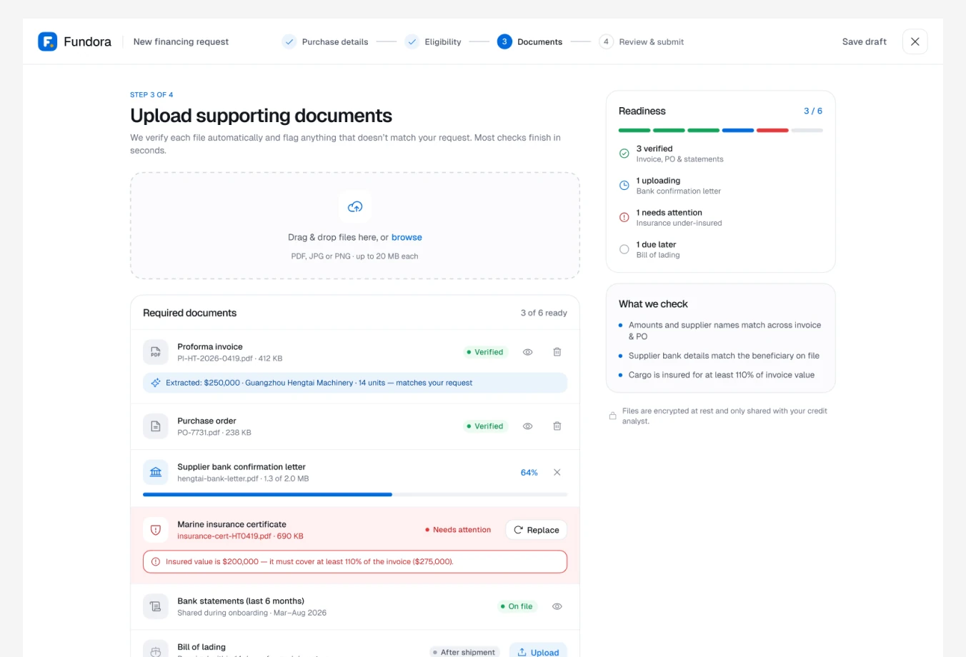Click the empty circle beside 1 due later
Viewport: 966px width, 657px height.
[x=624, y=249]
